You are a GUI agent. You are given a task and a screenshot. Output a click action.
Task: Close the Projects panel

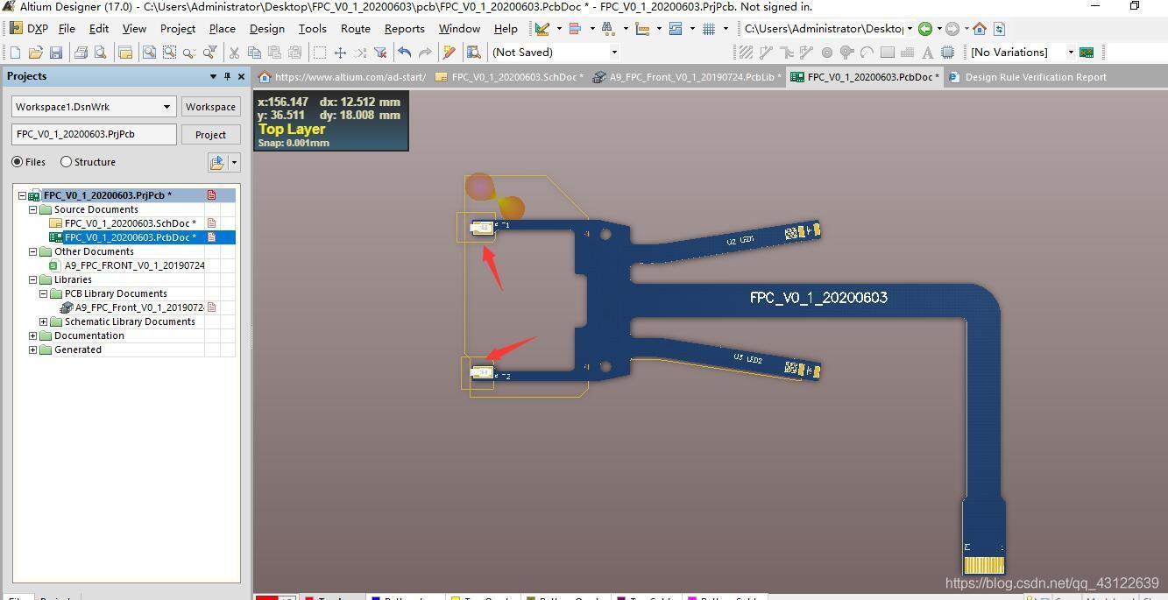[x=241, y=76]
